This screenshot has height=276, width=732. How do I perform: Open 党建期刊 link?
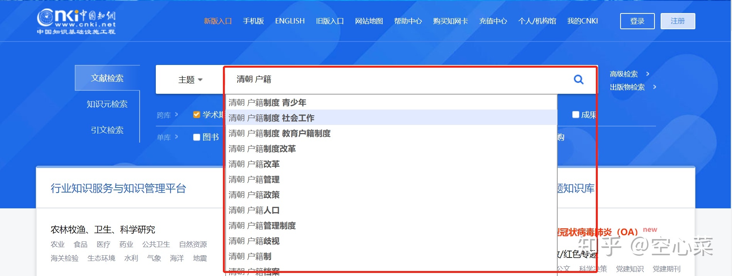[666, 269]
